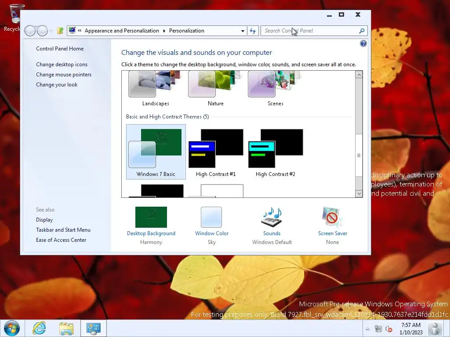
Task: Open the Windows Start orb
Action: pyautogui.click(x=11, y=328)
